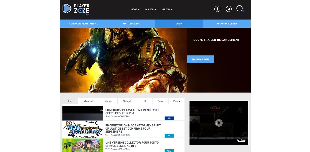
Task: Select the Concours PlayStation 4 banner tab
Action: point(84,24)
